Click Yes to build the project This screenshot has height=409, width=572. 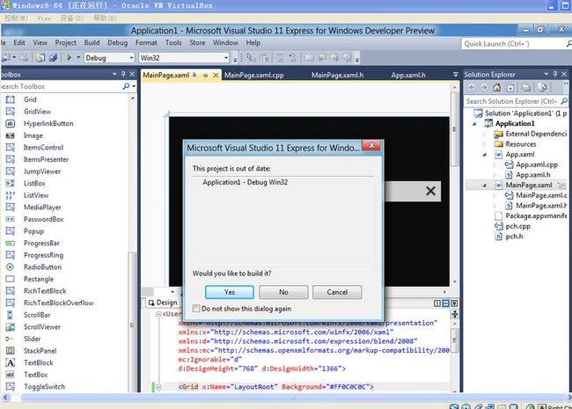coord(230,292)
